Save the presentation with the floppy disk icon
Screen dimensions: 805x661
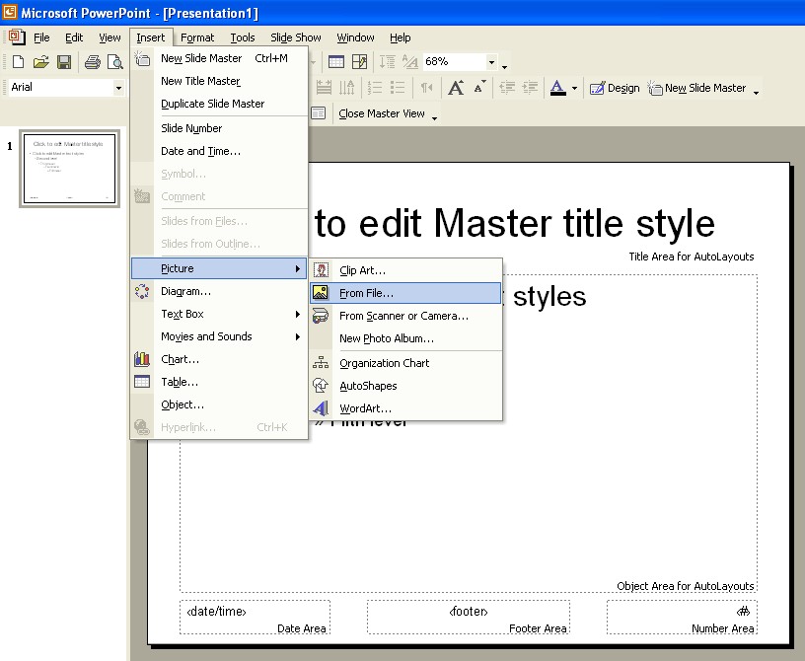pyautogui.click(x=64, y=62)
